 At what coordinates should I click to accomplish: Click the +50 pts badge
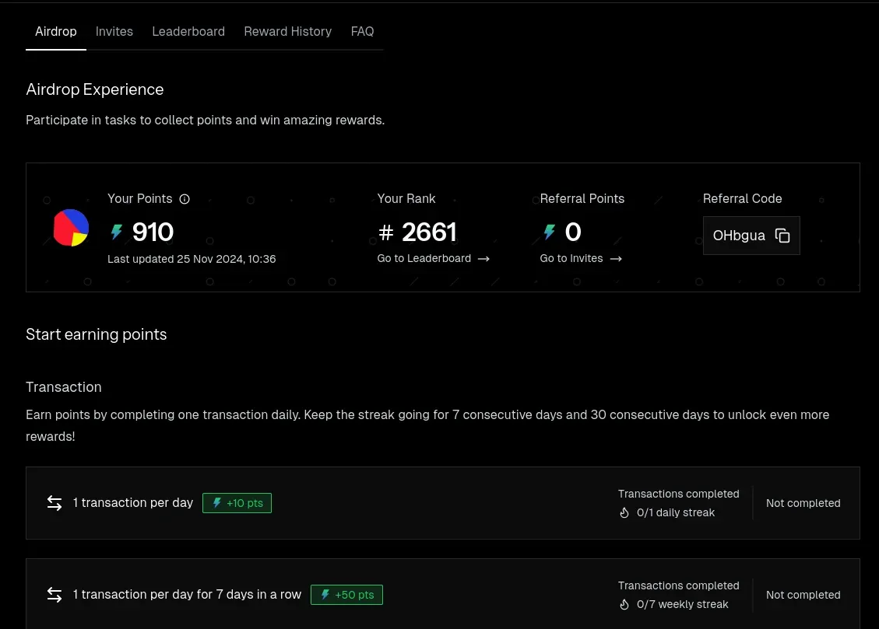(347, 595)
